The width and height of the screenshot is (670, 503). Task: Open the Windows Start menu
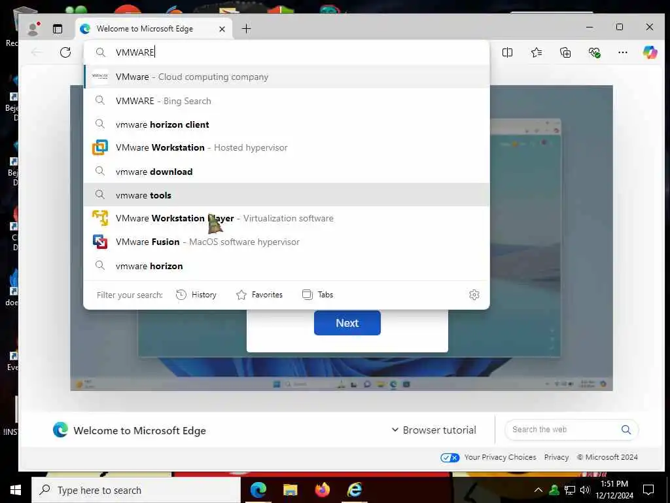(16, 490)
